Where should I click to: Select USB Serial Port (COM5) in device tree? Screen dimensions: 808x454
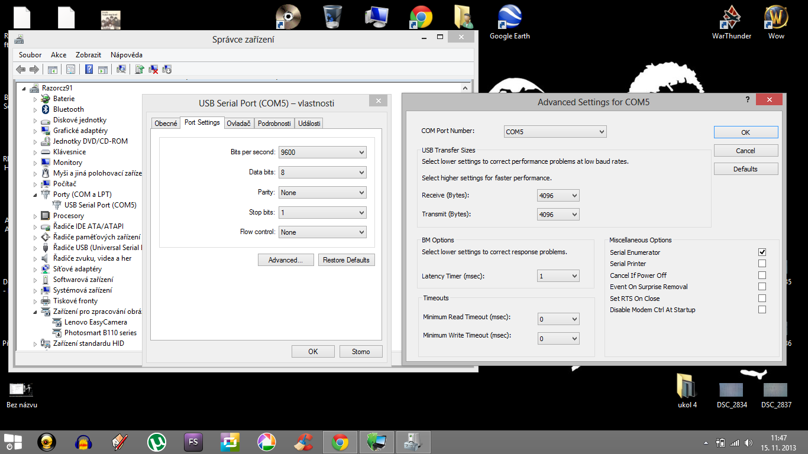(x=100, y=205)
